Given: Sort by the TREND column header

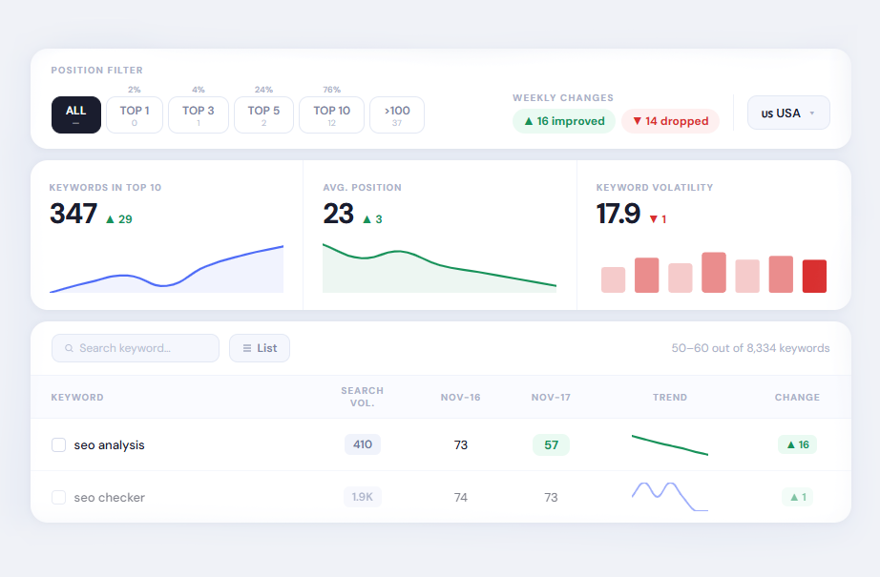Looking at the screenshot, I should tap(669, 397).
